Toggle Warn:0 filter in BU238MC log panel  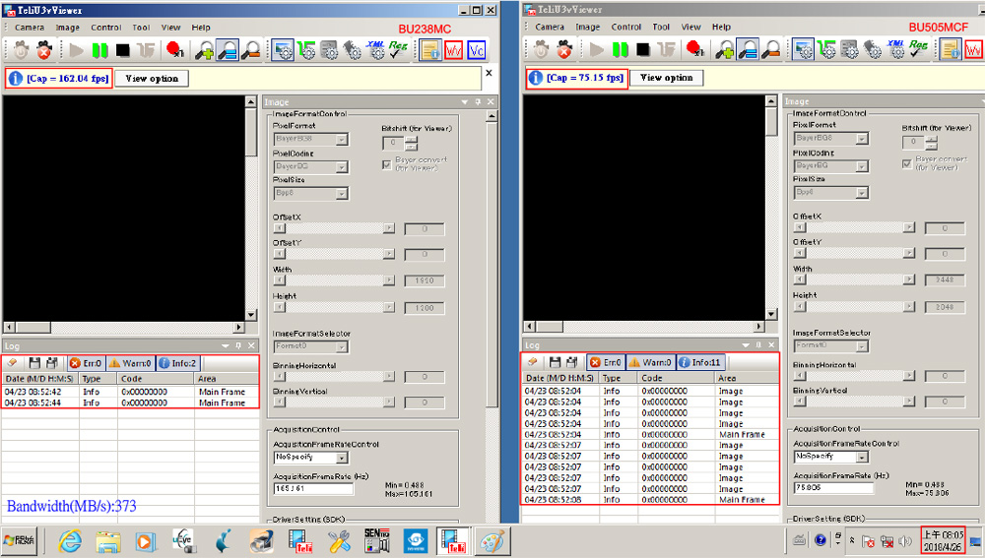point(130,363)
